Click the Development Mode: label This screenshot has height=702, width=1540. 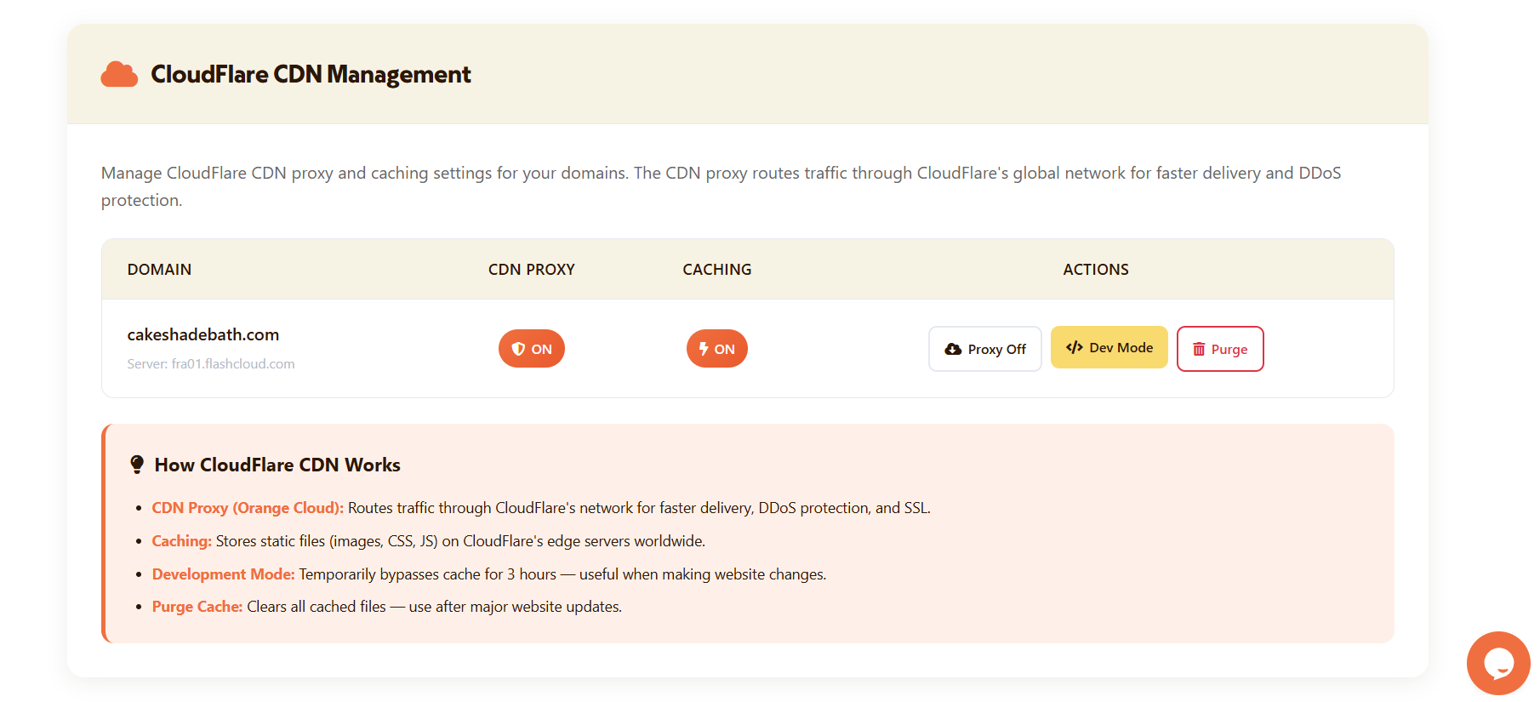[223, 574]
